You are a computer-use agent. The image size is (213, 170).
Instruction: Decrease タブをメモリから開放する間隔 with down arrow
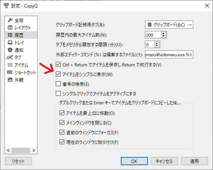157,46
